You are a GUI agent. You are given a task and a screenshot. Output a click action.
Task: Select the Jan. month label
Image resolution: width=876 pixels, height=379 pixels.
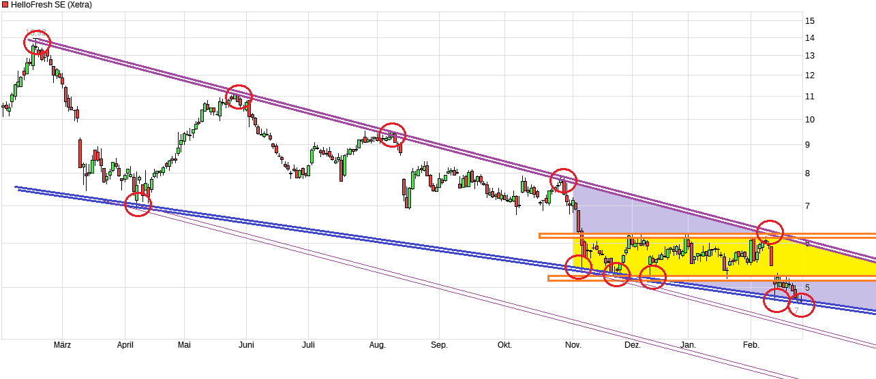coord(689,345)
